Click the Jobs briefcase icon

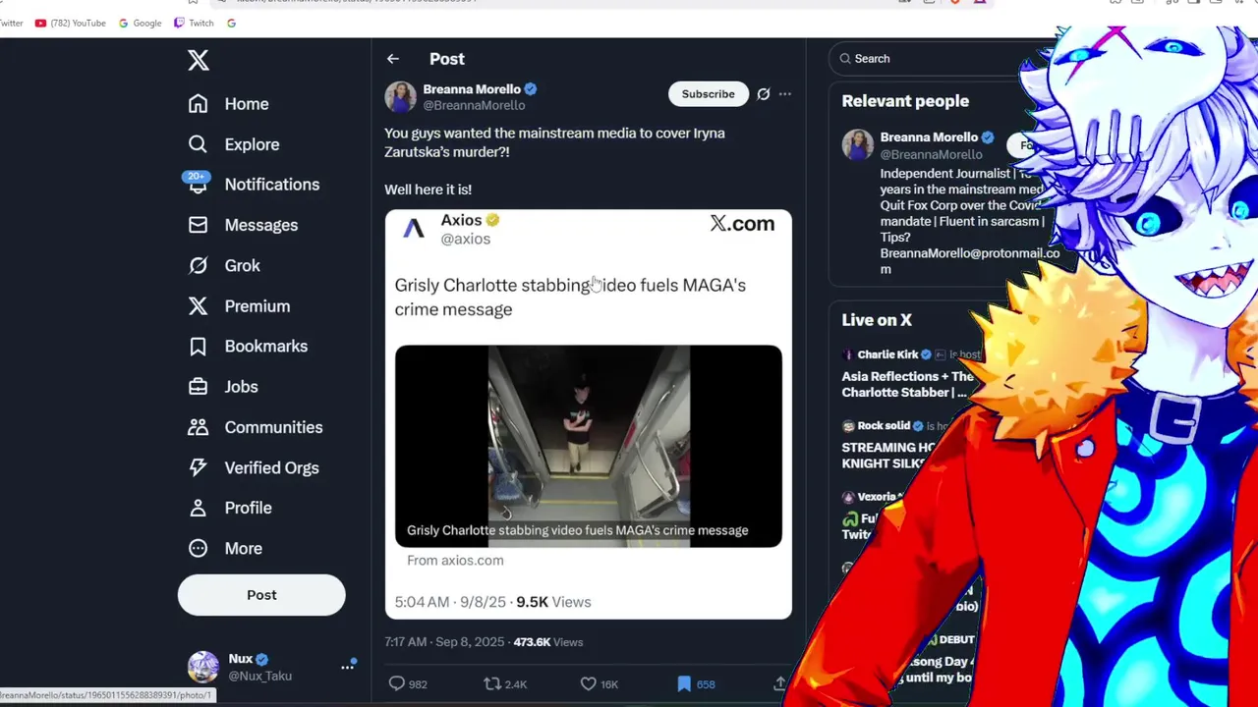pyautogui.click(x=199, y=387)
